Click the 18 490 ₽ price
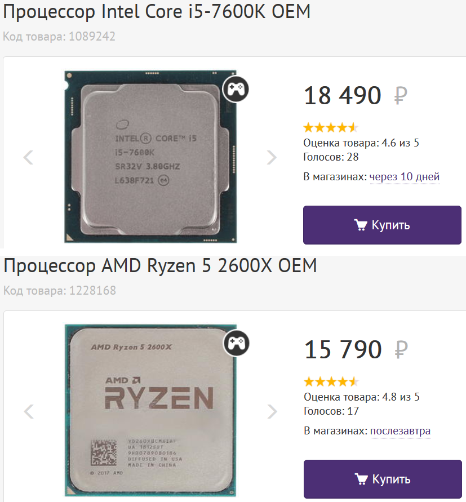This screenshot has height=502, width=466. coord(355,96)
